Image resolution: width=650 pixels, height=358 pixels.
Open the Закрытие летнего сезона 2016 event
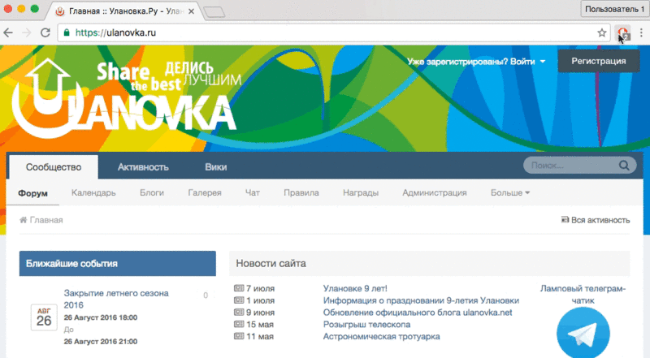pos(116,299)
